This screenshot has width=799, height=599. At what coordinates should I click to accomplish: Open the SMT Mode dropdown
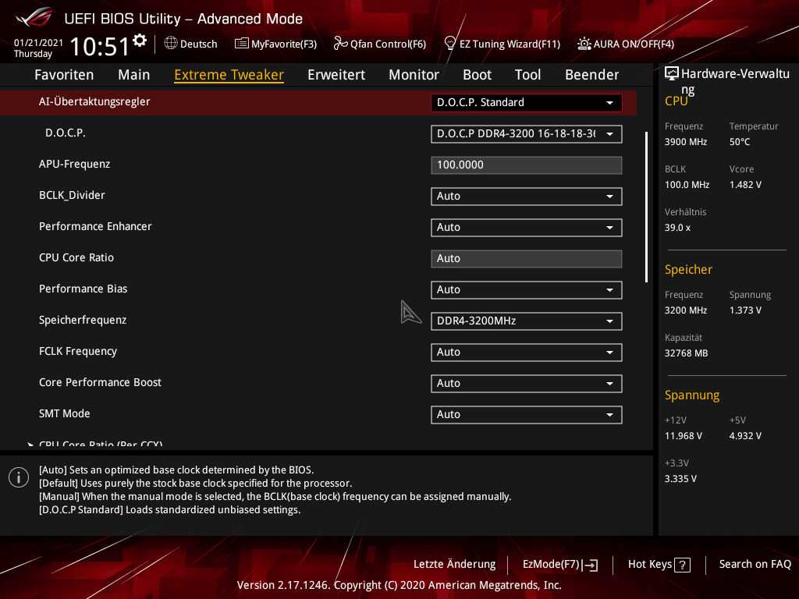pos(527,415)
